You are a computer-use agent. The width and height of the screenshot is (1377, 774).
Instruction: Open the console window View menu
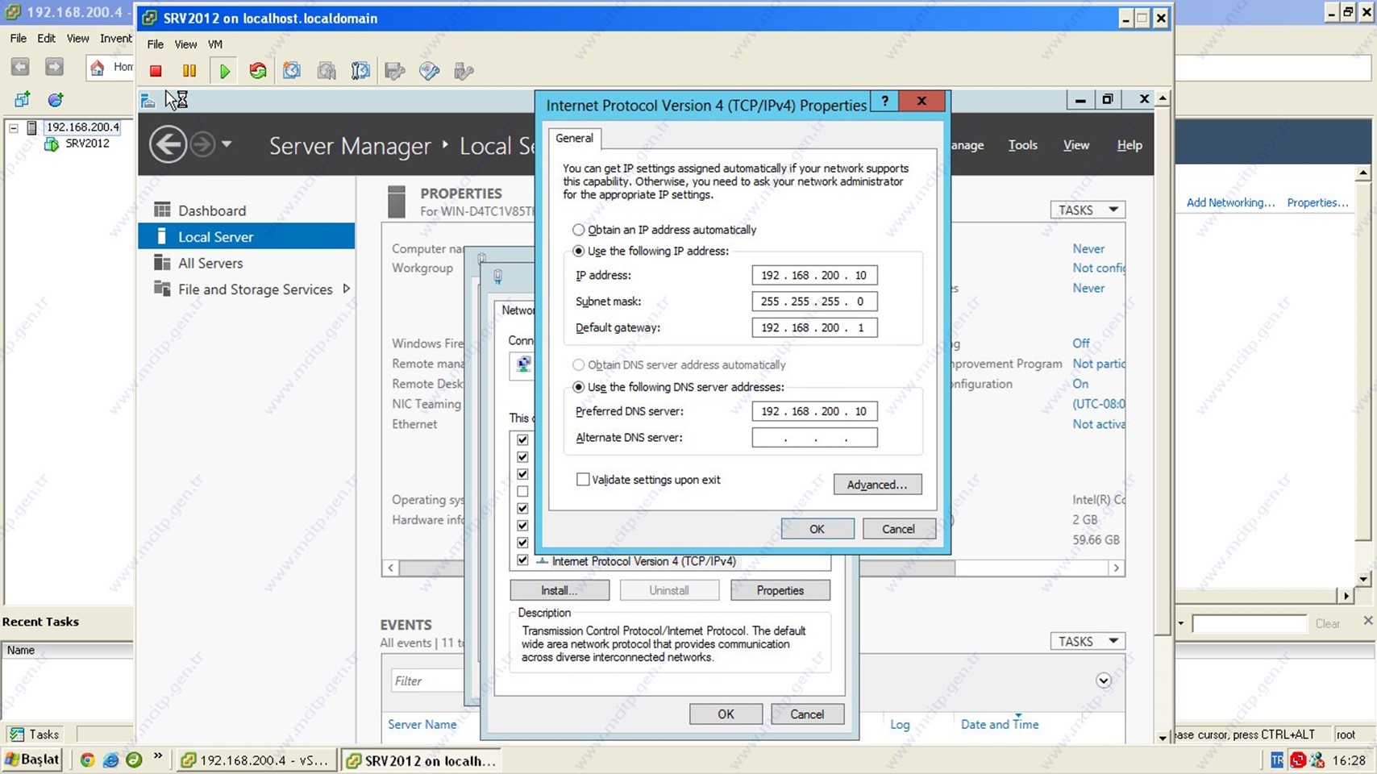point(185,44)
